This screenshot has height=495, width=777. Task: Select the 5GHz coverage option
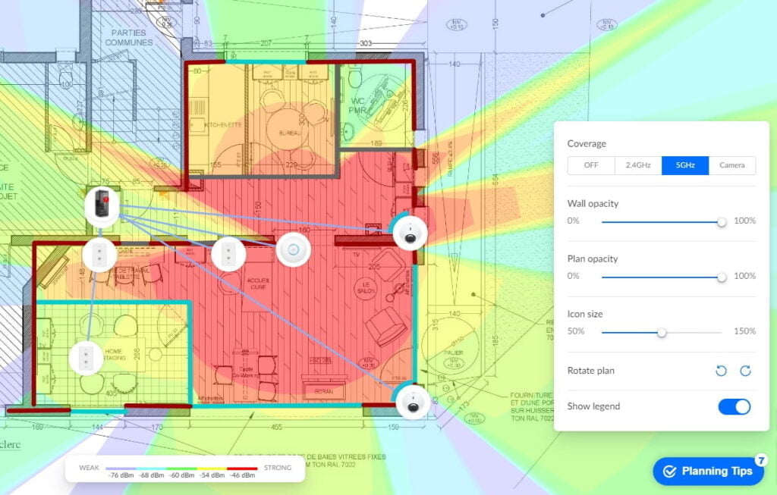(x=685, y=165)
